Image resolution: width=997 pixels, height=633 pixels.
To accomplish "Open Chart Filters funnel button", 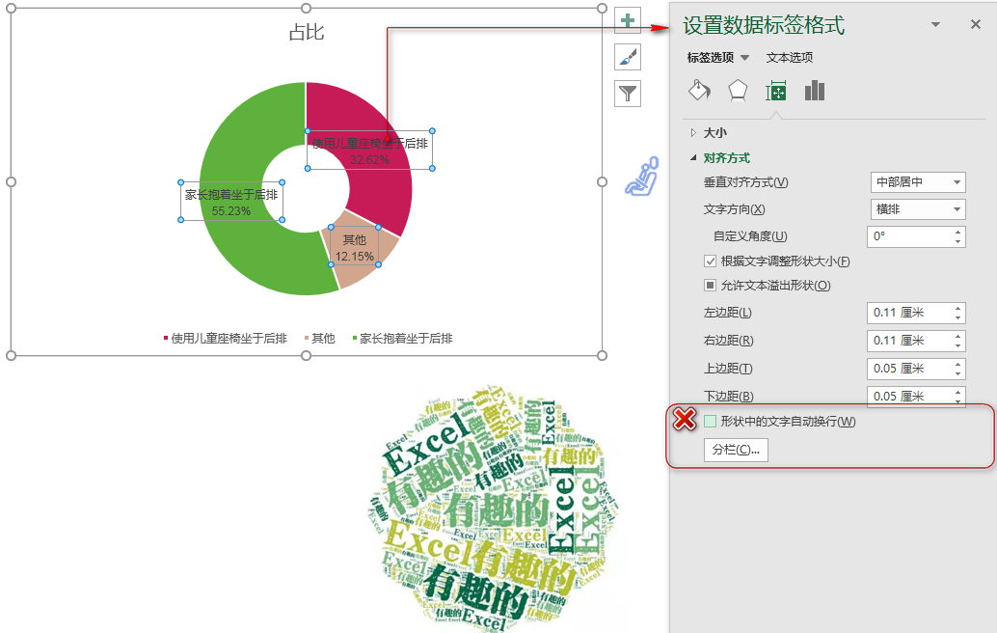I will click(x=628, y=95).
